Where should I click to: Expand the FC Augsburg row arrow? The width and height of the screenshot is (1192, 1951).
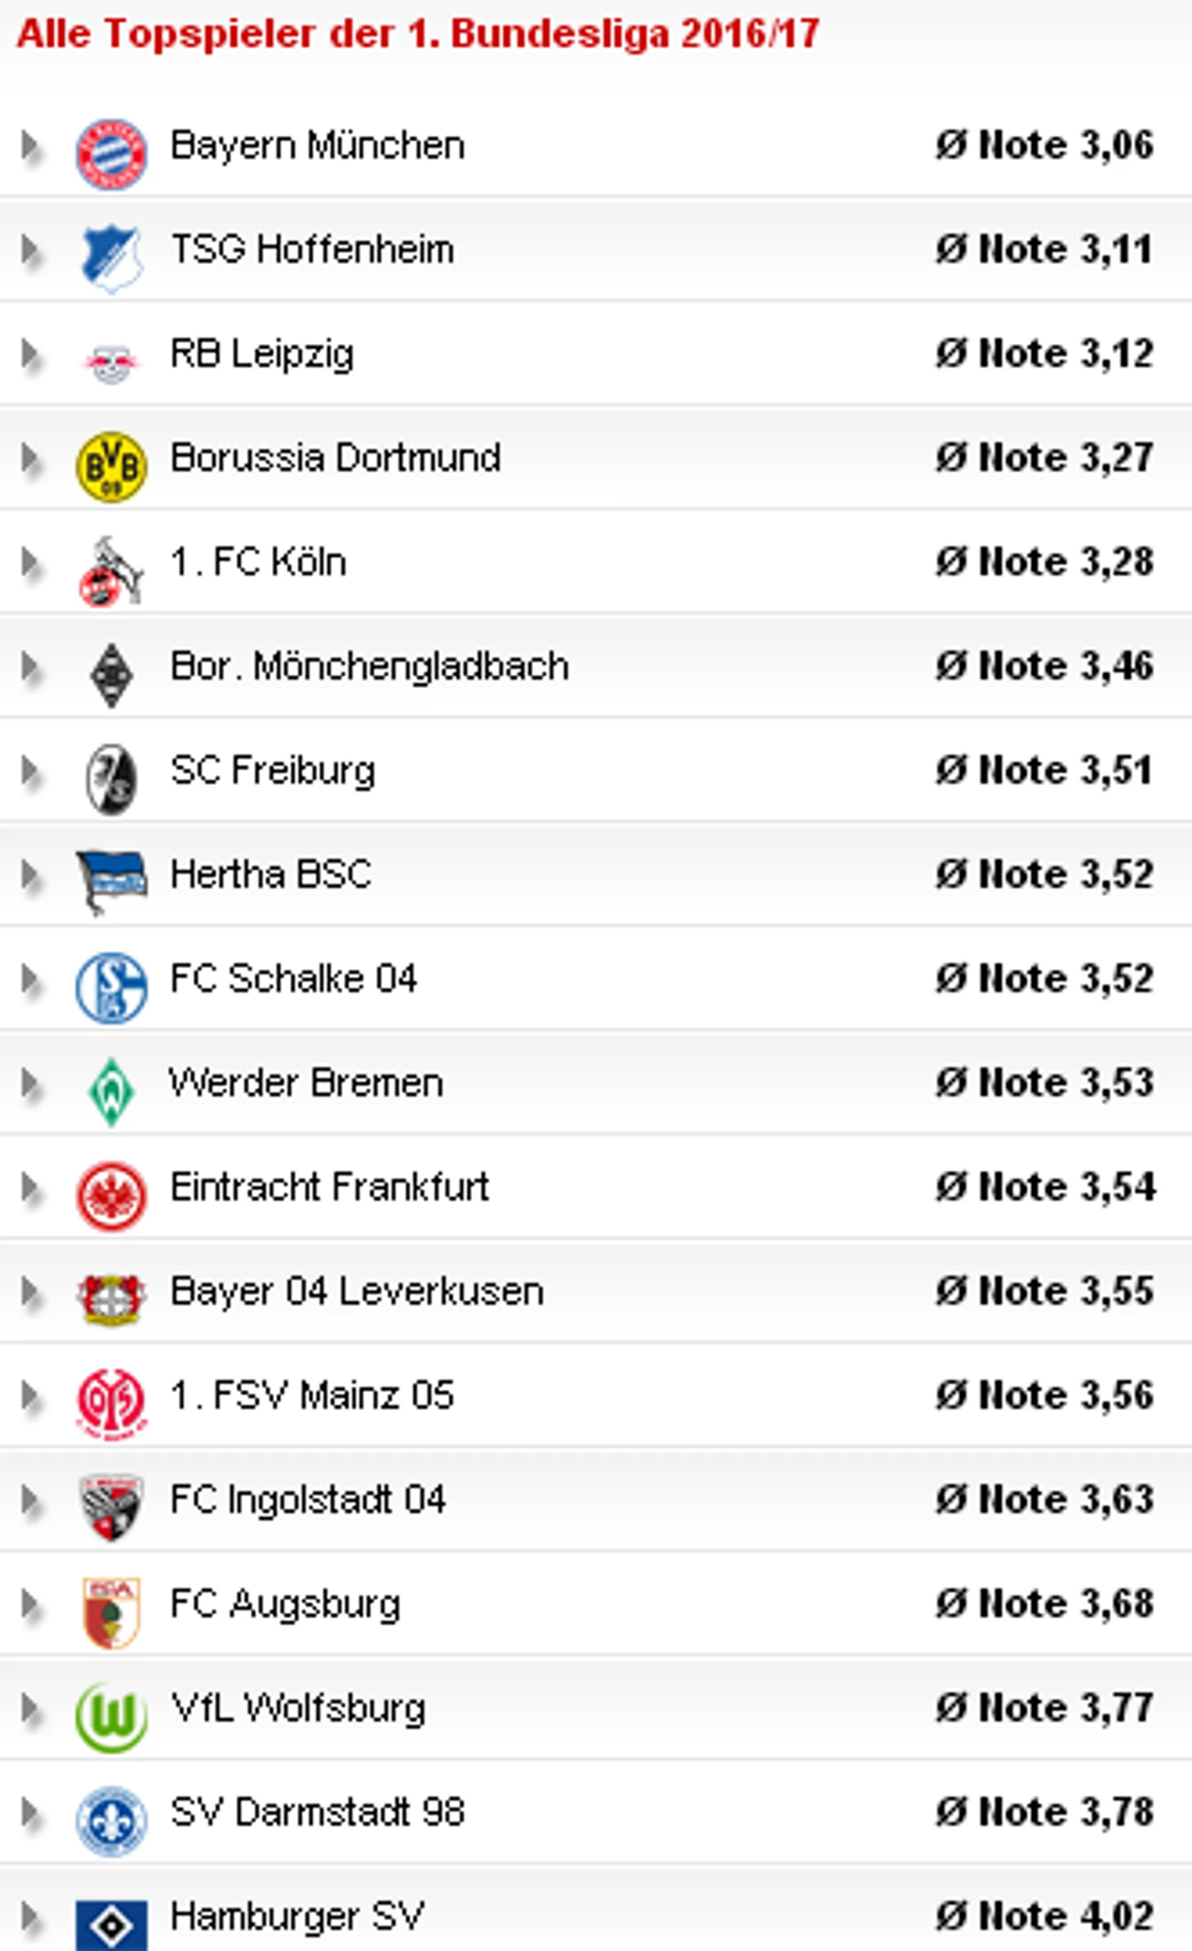coord(30,1605)
